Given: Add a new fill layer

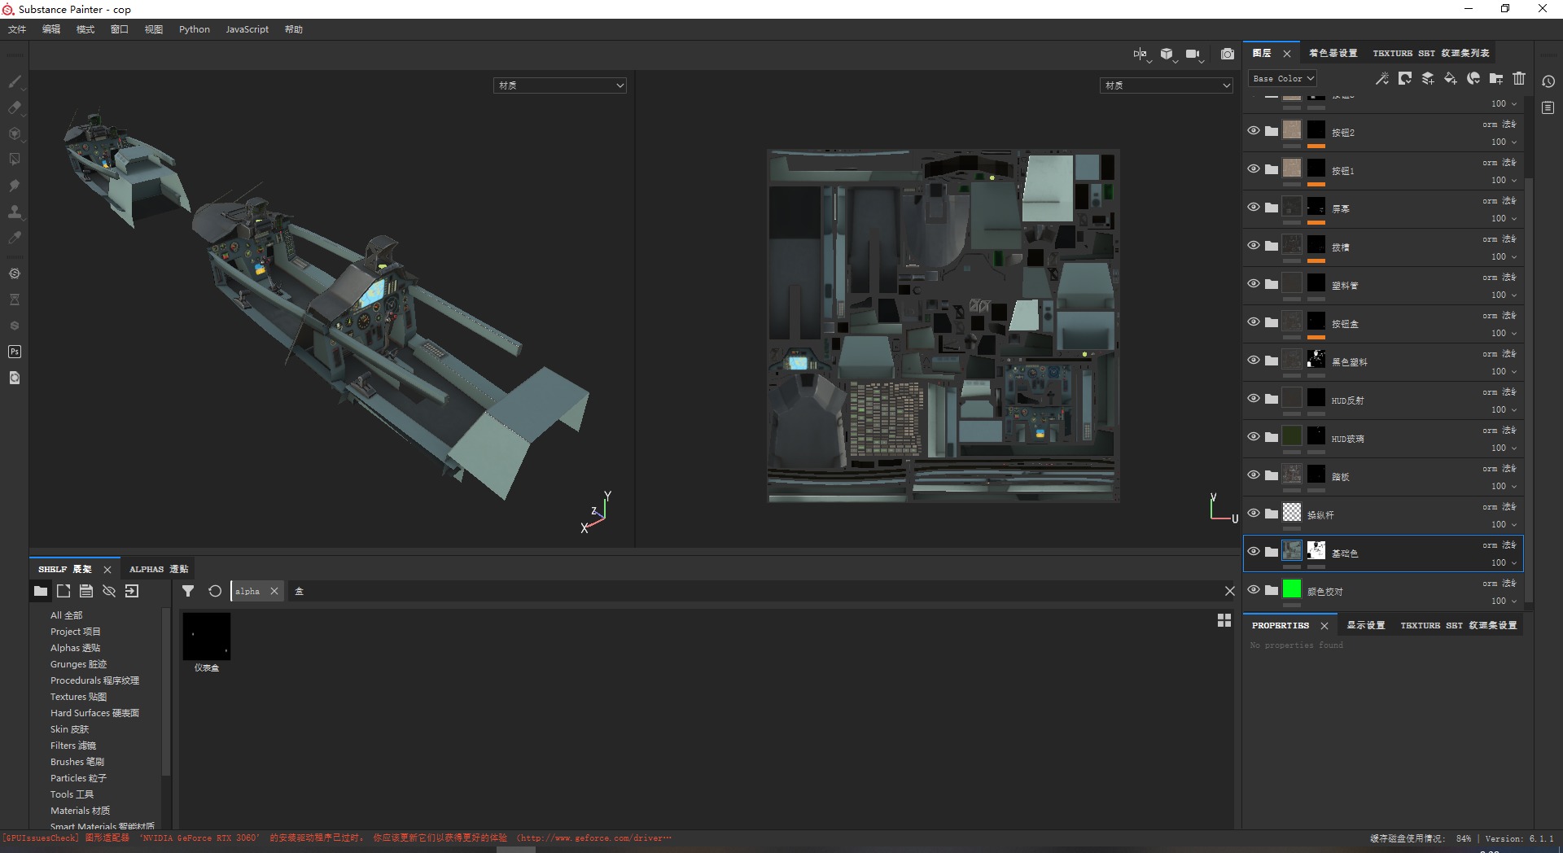Looking at the screenshot, I should tap(1451, 78).
